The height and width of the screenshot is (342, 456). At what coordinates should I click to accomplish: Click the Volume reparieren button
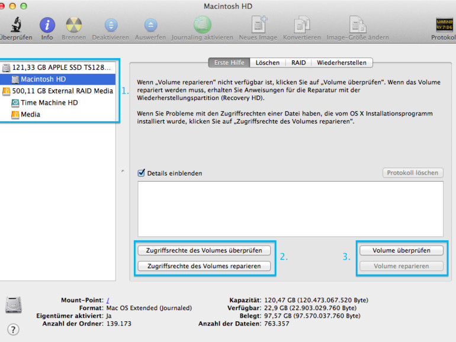(402, 266)
